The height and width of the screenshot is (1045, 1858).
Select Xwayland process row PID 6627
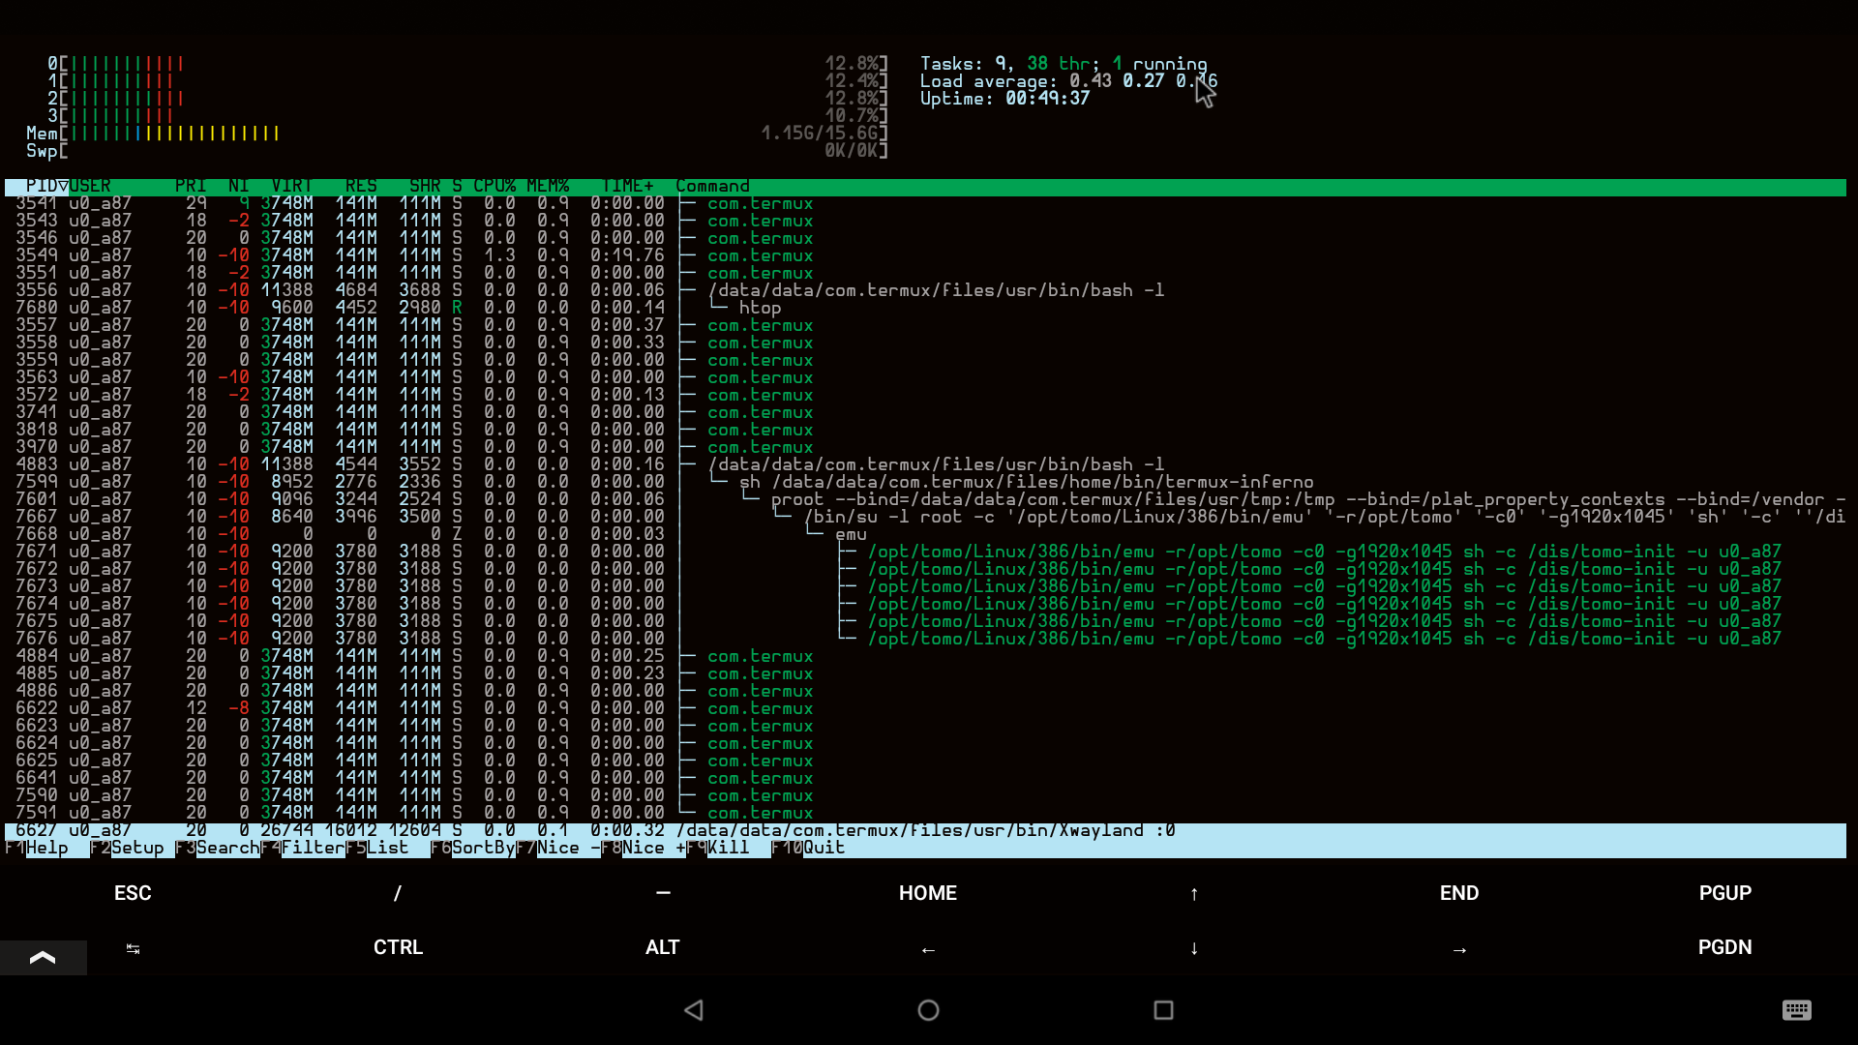click(925, 830)
